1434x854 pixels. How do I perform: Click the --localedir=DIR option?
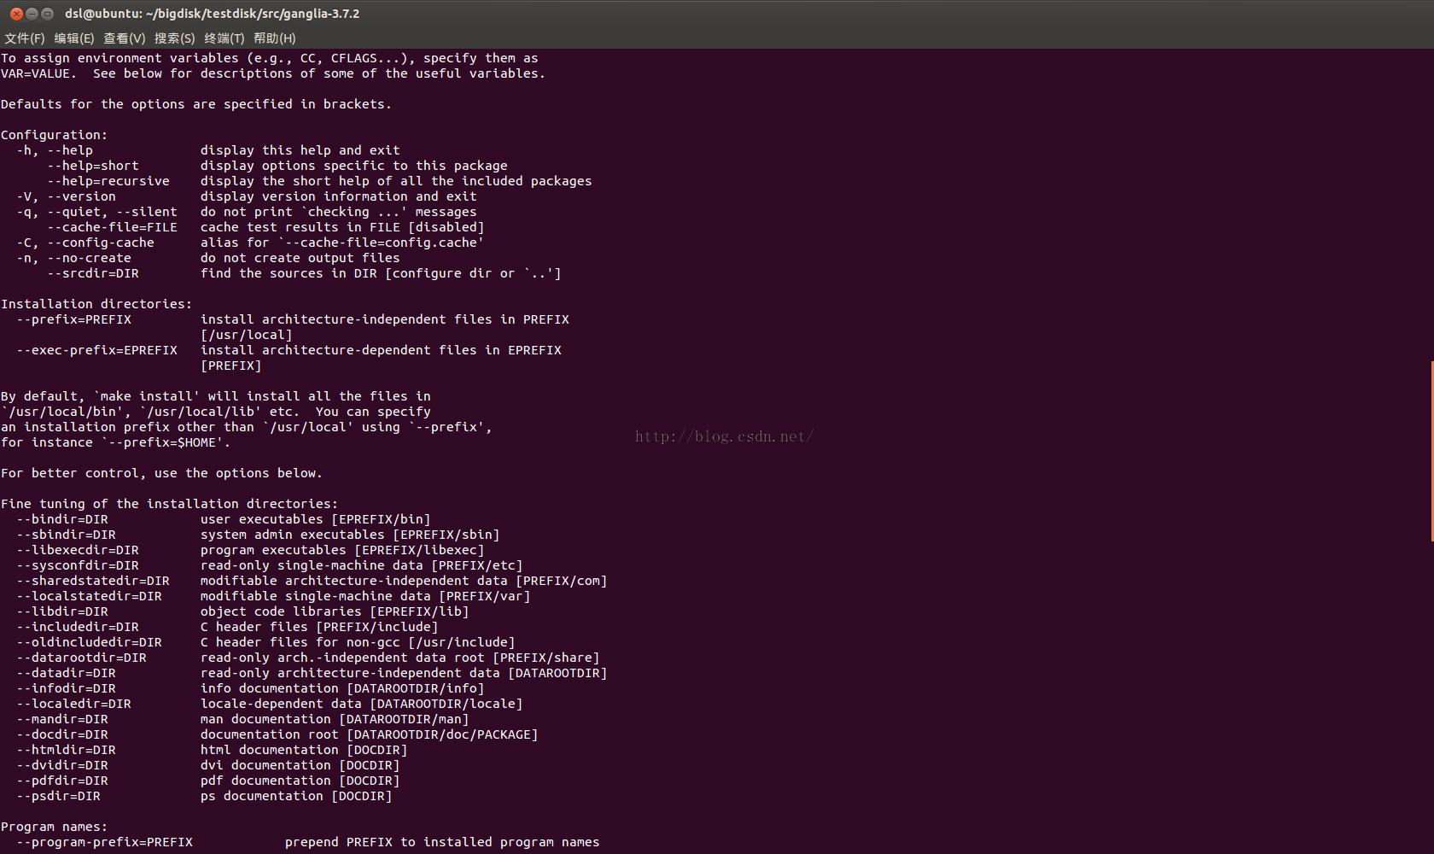[x=73, y=704]
